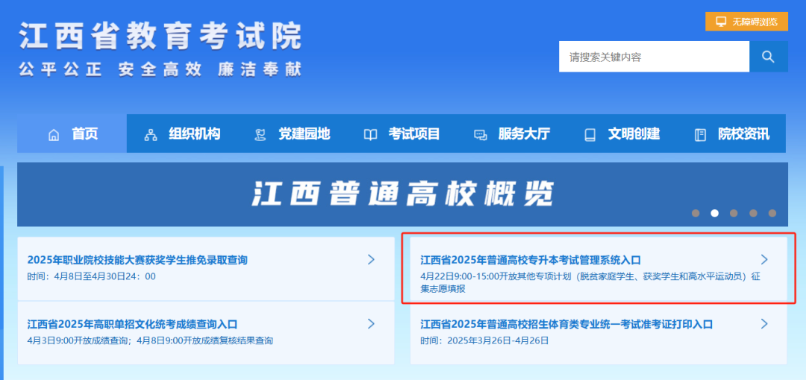Click the magnifier search button

point(768,57)
